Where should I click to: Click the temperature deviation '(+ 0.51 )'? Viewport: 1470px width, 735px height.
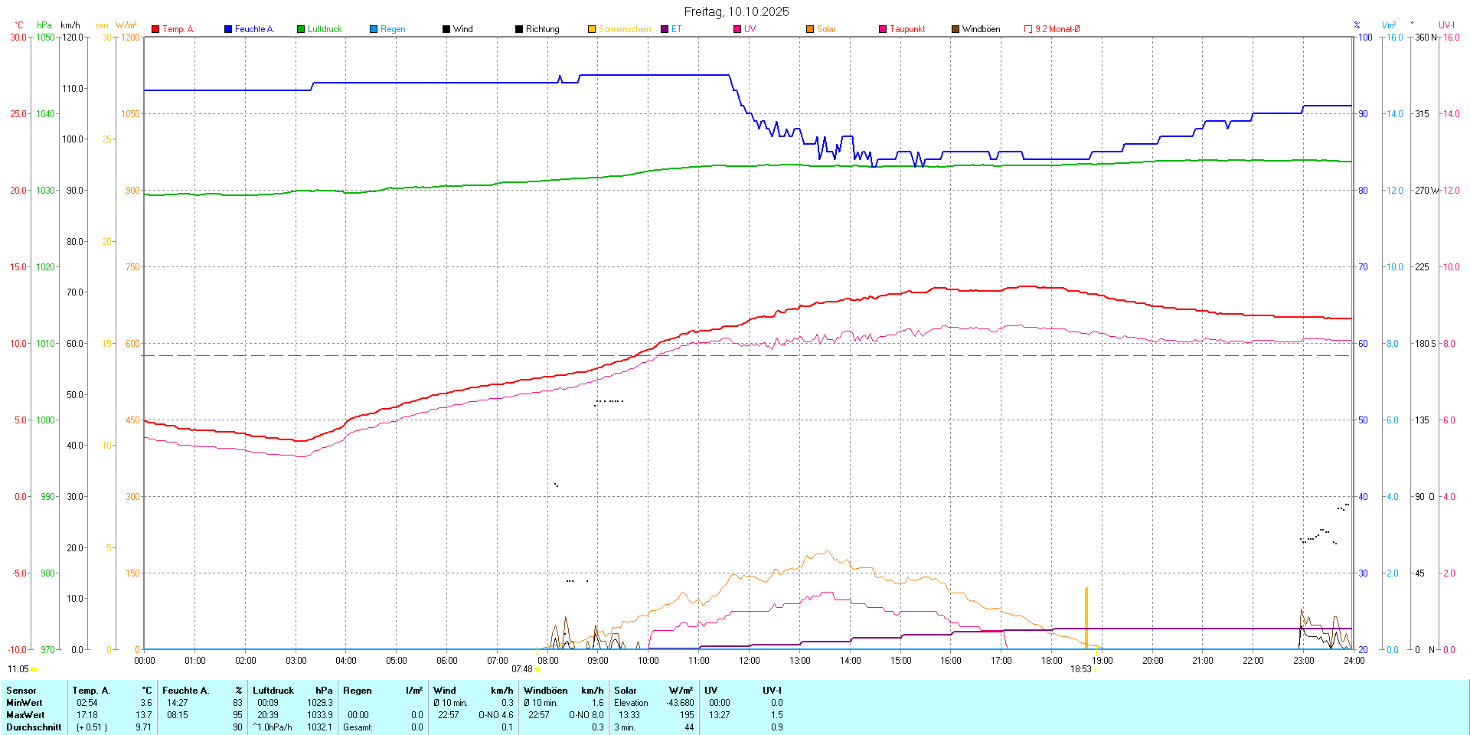[x=92, y=727]
